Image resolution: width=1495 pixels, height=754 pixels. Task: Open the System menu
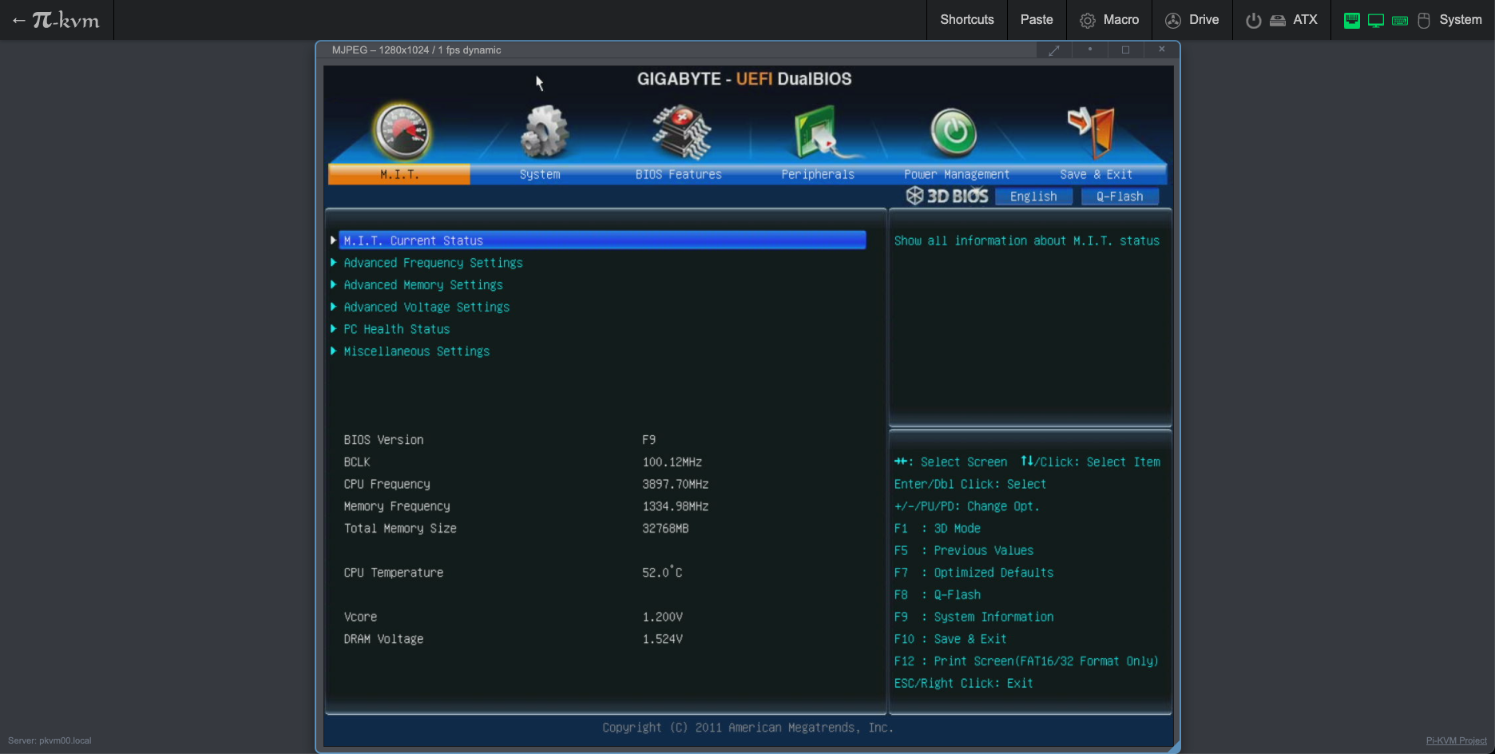point(1413,20)
